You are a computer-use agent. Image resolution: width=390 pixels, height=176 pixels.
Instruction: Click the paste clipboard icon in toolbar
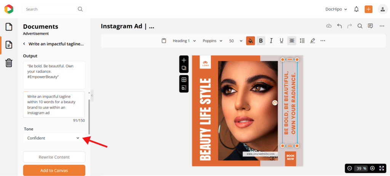(x=164, y=41)
